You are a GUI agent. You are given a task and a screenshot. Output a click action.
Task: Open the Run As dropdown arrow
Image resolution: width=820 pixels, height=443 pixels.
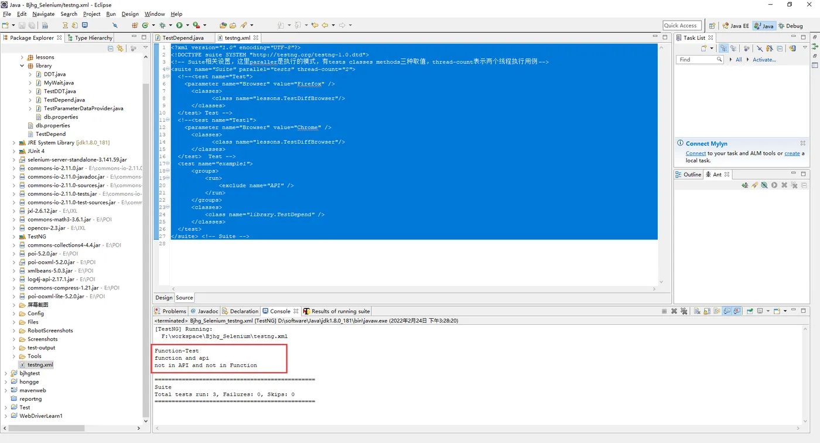pos(187,25)
